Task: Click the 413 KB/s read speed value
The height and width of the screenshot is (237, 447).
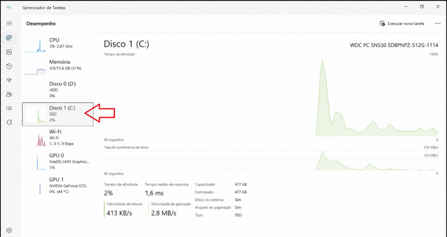Action: pyautogui.click(x=119, y=213)
